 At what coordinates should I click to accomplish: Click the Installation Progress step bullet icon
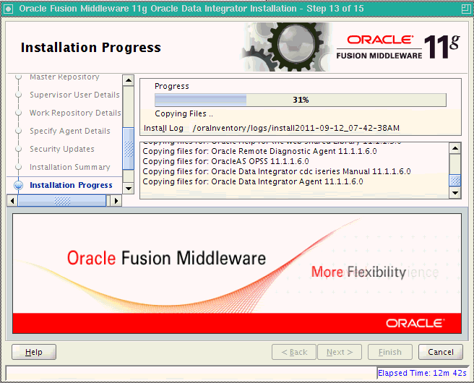pyautogui.click(x=19, y=185)
